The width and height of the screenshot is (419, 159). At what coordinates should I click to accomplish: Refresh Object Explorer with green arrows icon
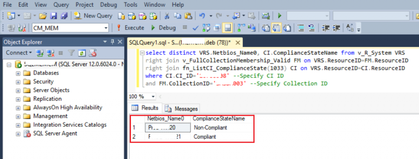(82, 53)
